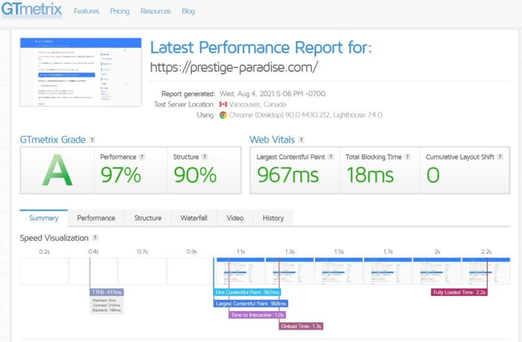The width and height of the screenshot is (522, 342).
Task: Click the Connect: 218ms detail text
Action: 106,305
